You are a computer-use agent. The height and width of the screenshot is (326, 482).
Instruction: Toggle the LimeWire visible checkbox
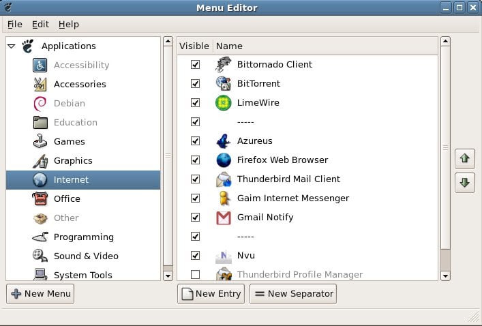[195, 102]
